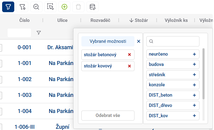
Task: Click the options list vertical scrollbar
Action: pyautogui.click(x=203, y=73)
